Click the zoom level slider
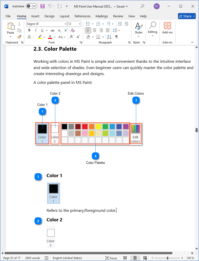 coord(167,258)
